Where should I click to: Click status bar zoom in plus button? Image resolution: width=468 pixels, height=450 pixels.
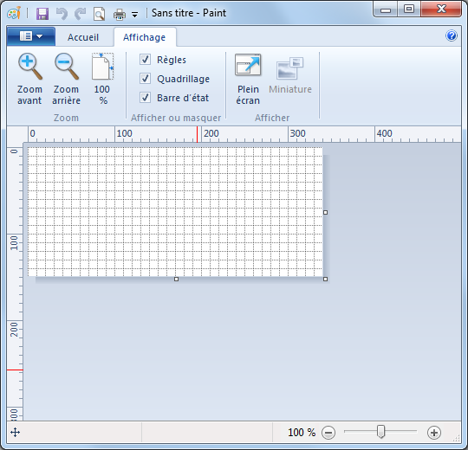(x=434, y=433)
